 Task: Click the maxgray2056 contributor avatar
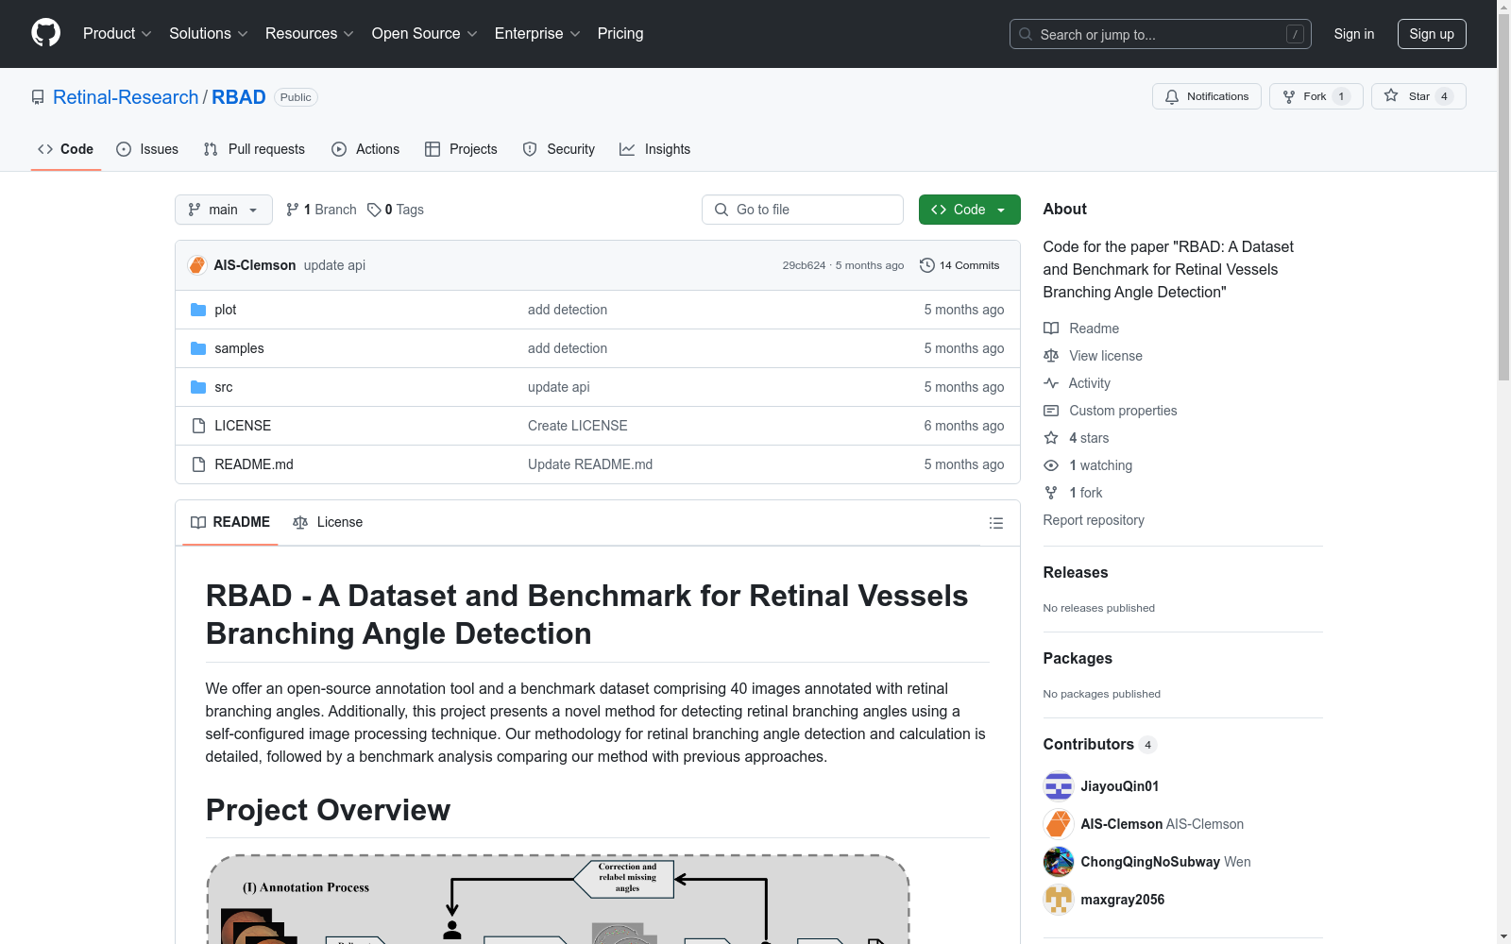click(1059, 900)
